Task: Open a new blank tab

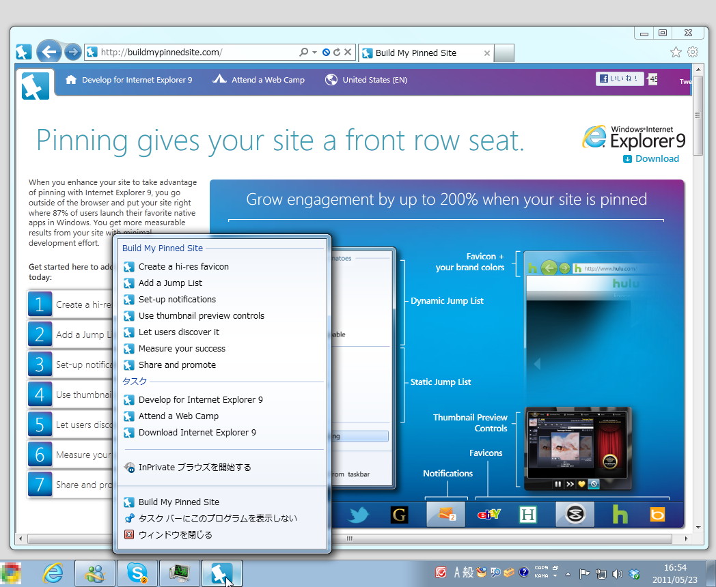Action: click(504, 53)
